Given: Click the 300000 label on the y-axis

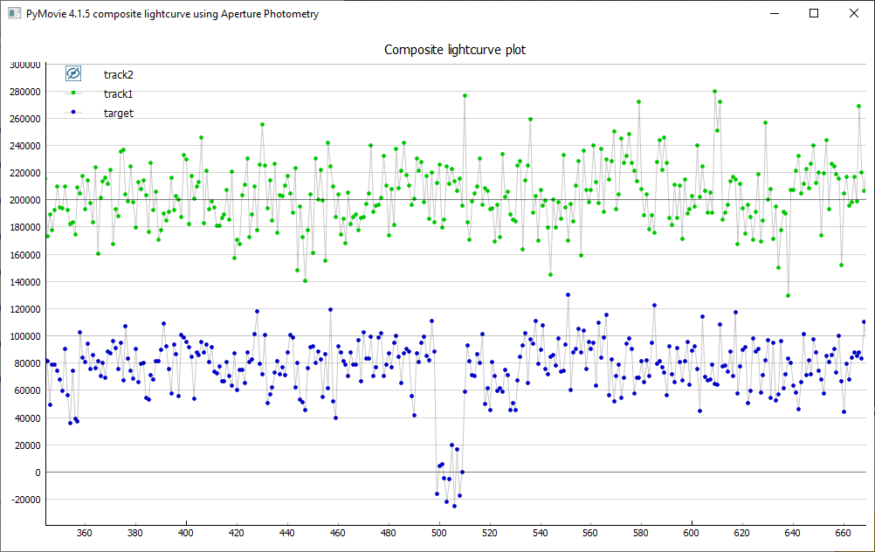Looking at the screenshot, I should click(x=23, y=64).
